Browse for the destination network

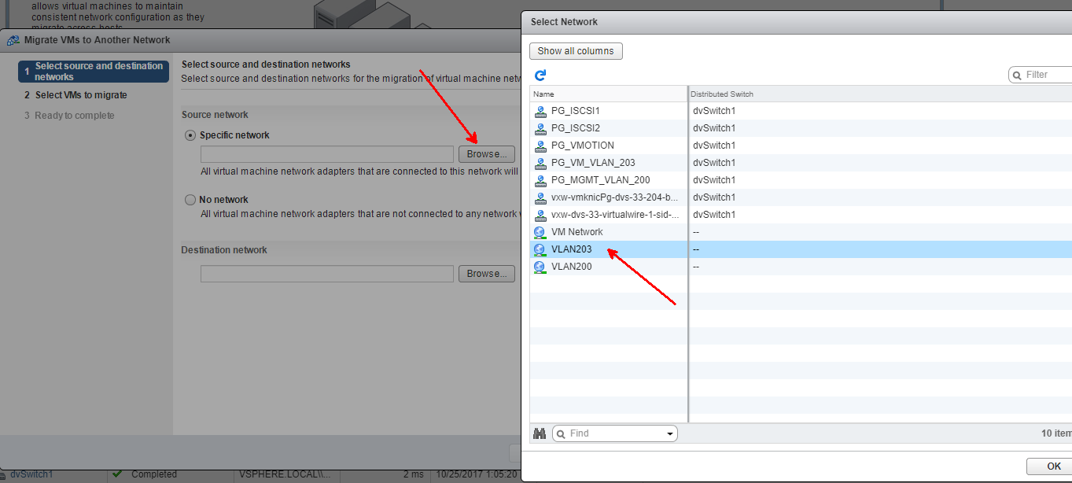point(487,274)
